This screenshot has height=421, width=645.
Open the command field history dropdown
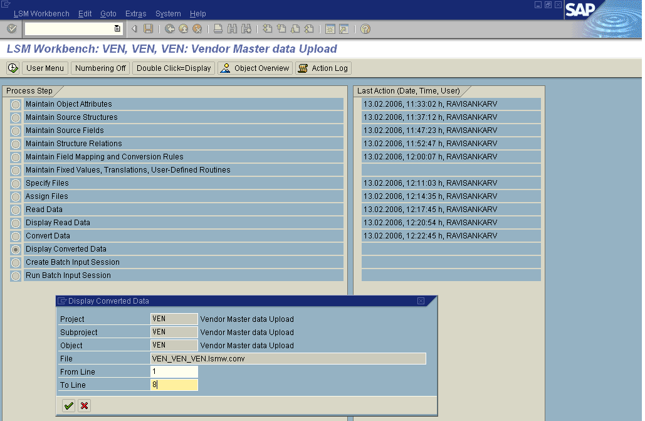click(117, 29)
